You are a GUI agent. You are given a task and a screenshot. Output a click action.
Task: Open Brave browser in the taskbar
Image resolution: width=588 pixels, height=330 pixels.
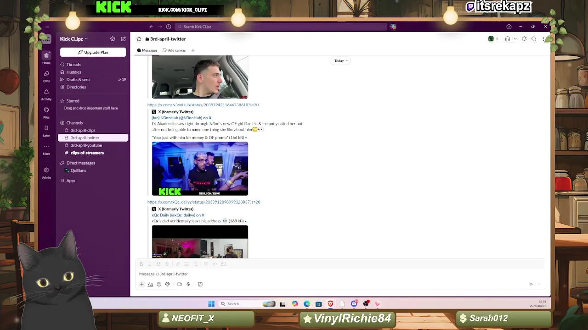[330, 304]
